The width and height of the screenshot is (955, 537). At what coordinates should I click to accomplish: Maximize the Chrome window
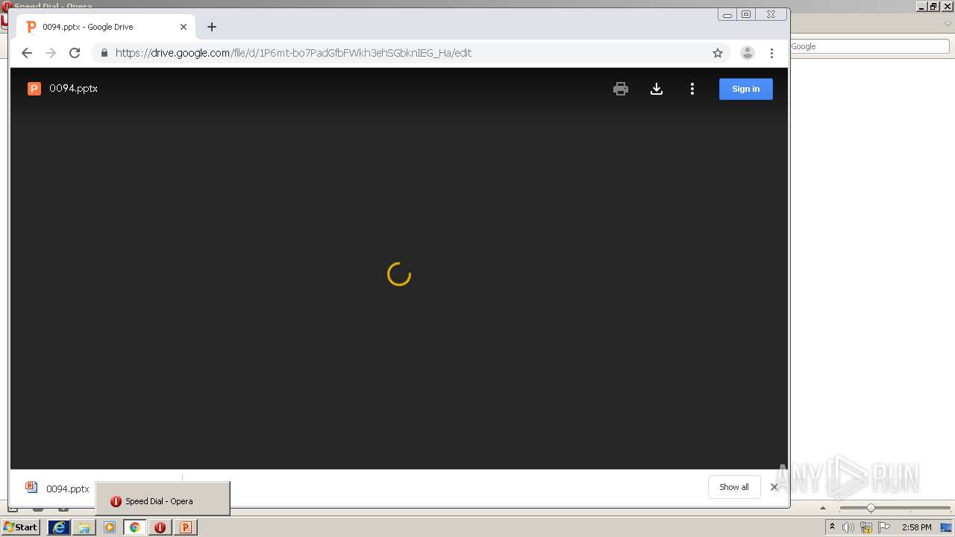(746, 14)
